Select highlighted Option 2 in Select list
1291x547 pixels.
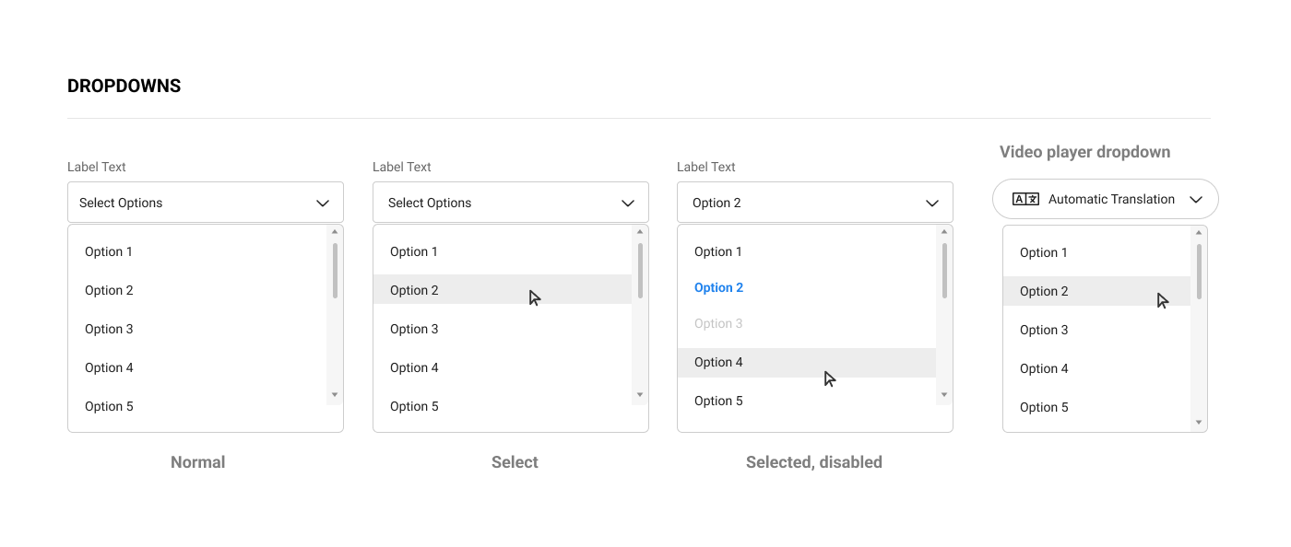(503, 289)
